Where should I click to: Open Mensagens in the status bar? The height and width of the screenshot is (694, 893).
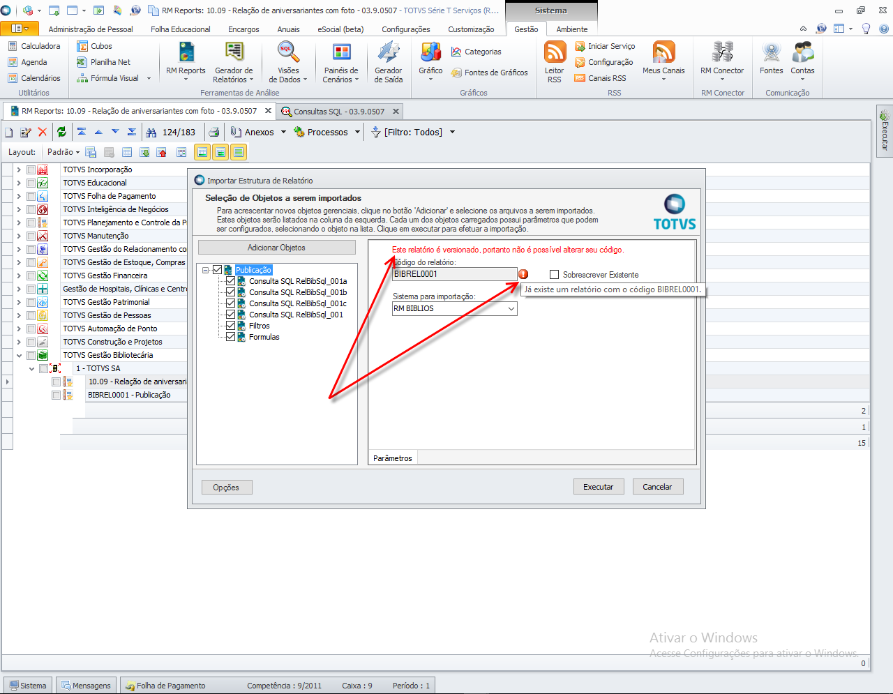pyautogui.click(x=85, y=686)
